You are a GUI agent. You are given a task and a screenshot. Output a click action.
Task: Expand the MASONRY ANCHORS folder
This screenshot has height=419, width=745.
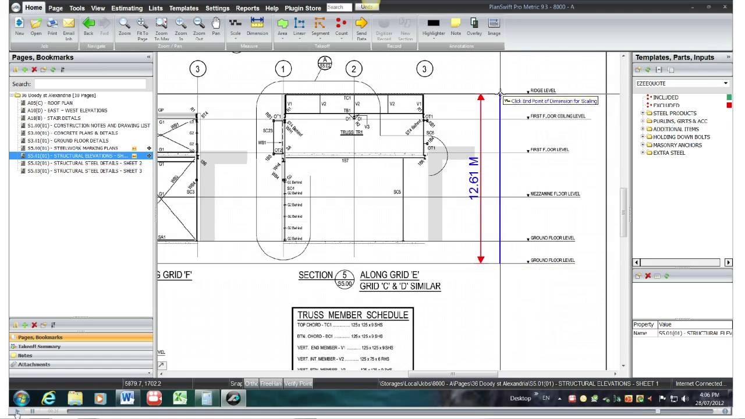643,145
